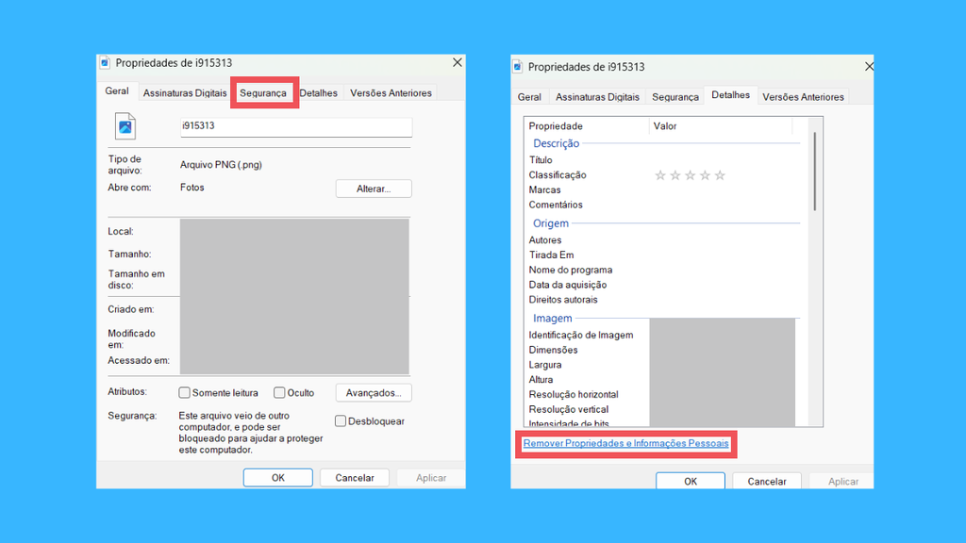Image resolution: width=966 pixels, height=543 pixels.
Task: Switch to Assinaturas Digitais tab in left dialog
Action: 185,93
